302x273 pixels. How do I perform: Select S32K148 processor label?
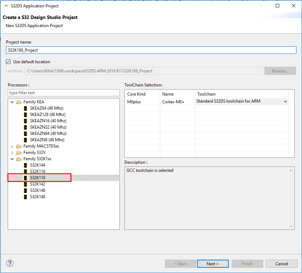(37, 197)
